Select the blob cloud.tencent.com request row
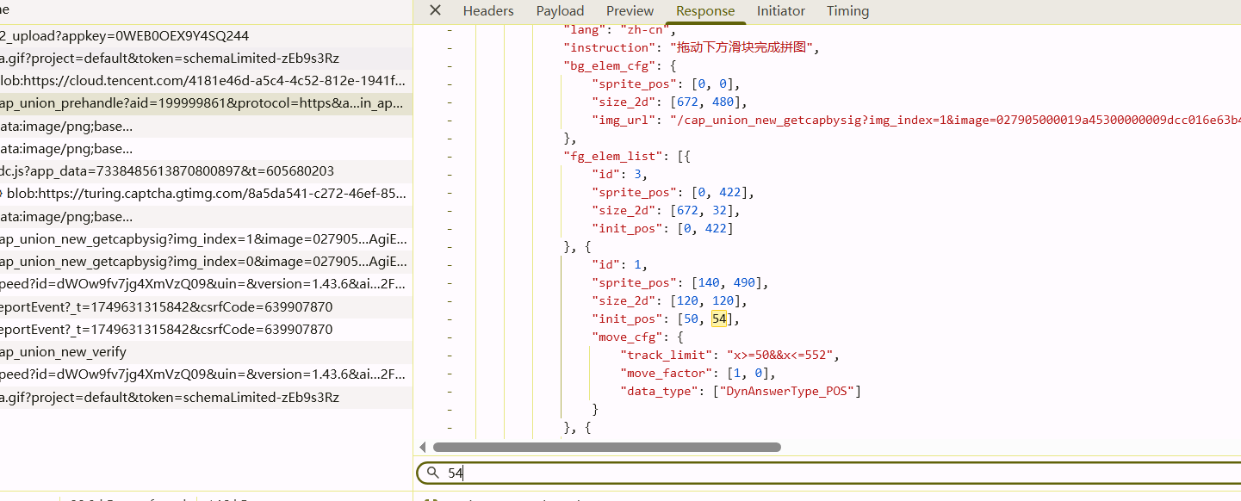Viewport: 1241px width, 501px height. pos(202,81)
